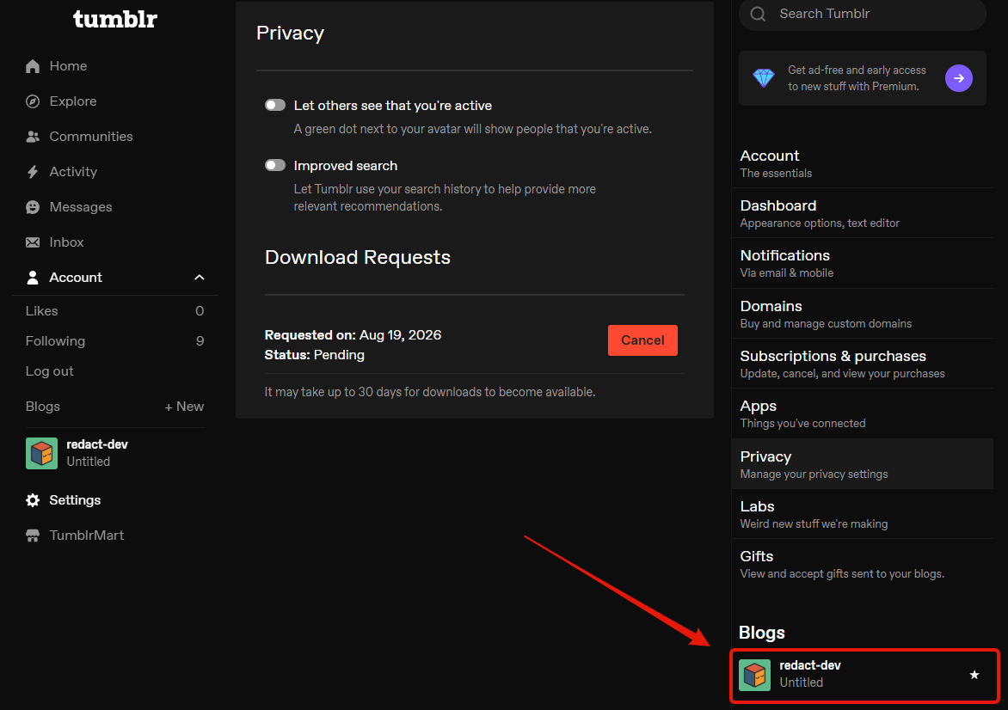Open redact-dev blog name under right Blogs
Screen dimensions: 1008x710
[x=810, y=665]
